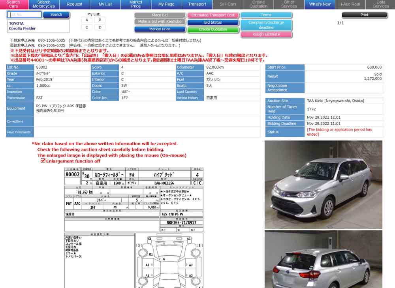Image resolution: width=395 pixels, height=288 pixels.
Task: Open the Search Motorcycles tab
Action: (44, 4)
